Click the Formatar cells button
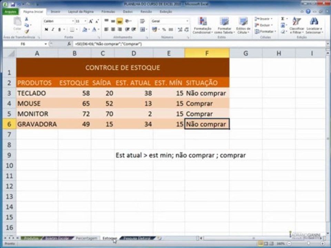The image size is (331, 248). pyautogui.click(x=265, y=32)
